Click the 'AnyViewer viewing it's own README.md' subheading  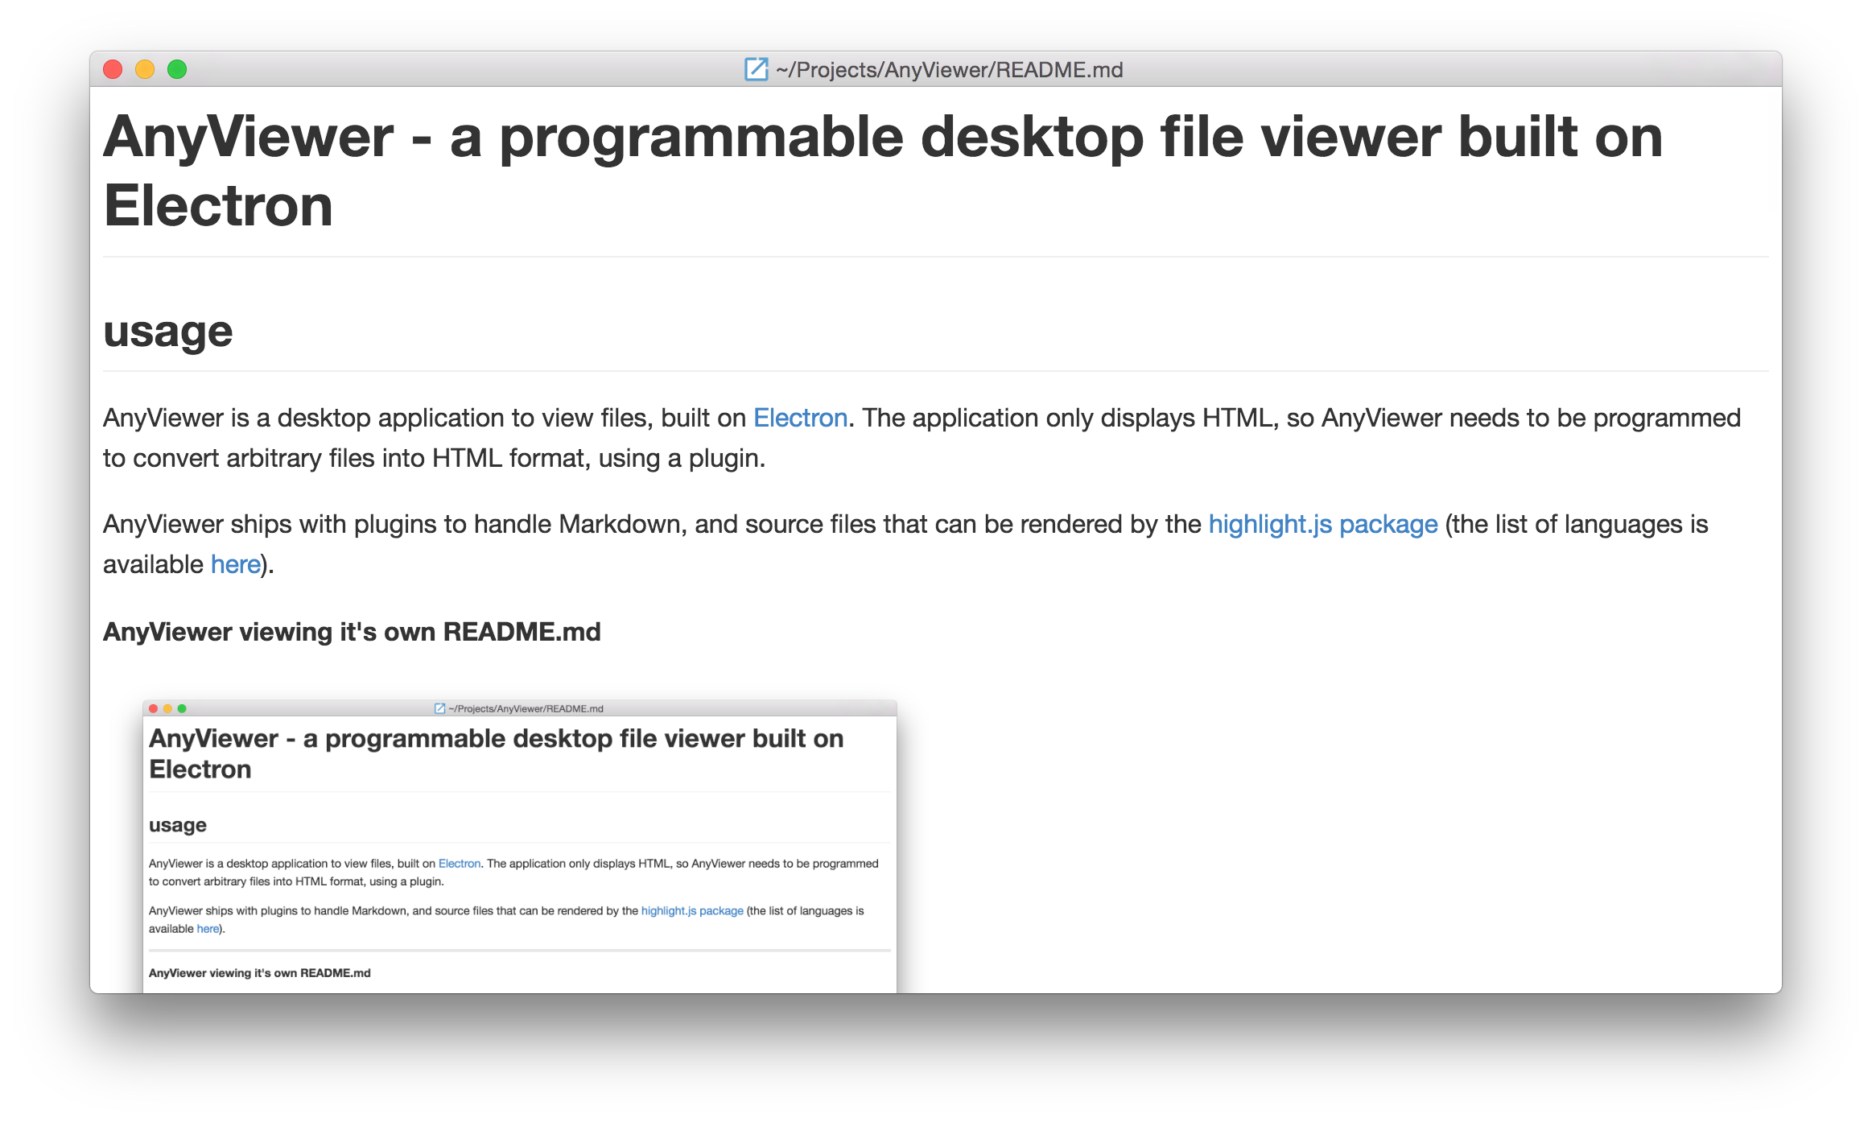(352, 632)
